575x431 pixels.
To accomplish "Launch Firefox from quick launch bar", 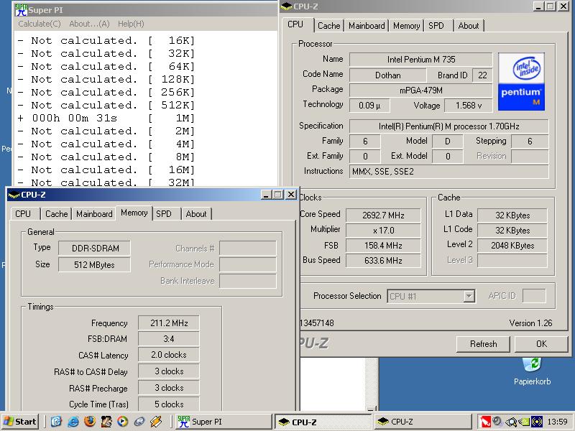I will (89, 422).
